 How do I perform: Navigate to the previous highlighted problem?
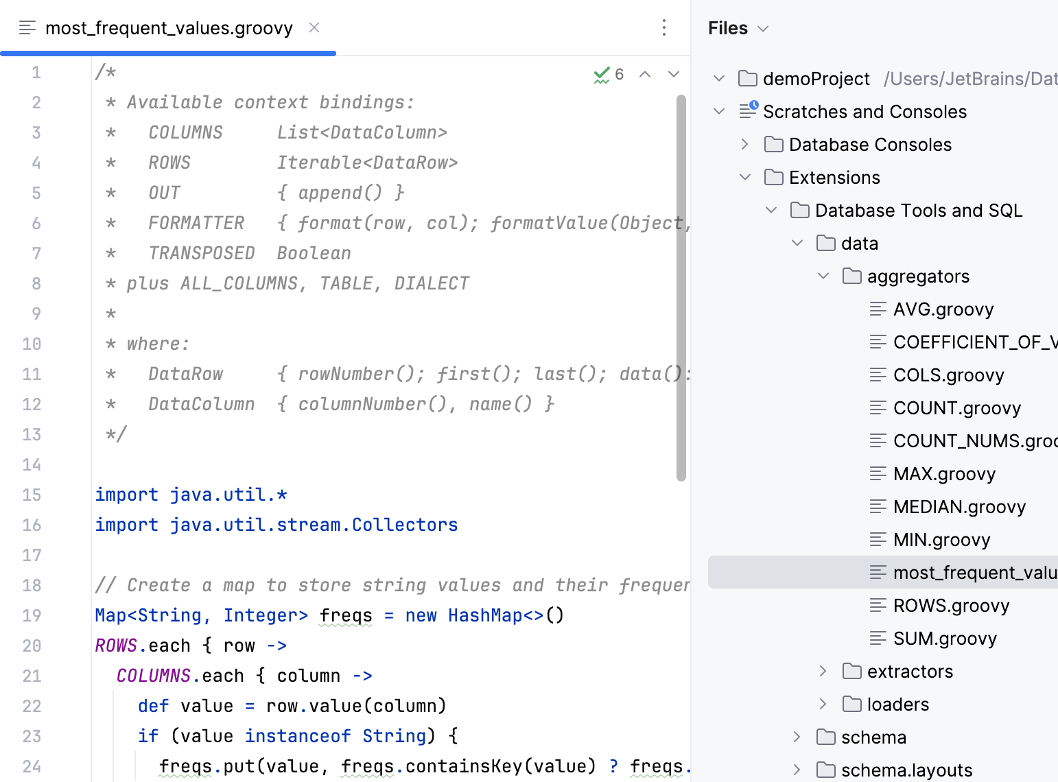[x=644, y=74]
